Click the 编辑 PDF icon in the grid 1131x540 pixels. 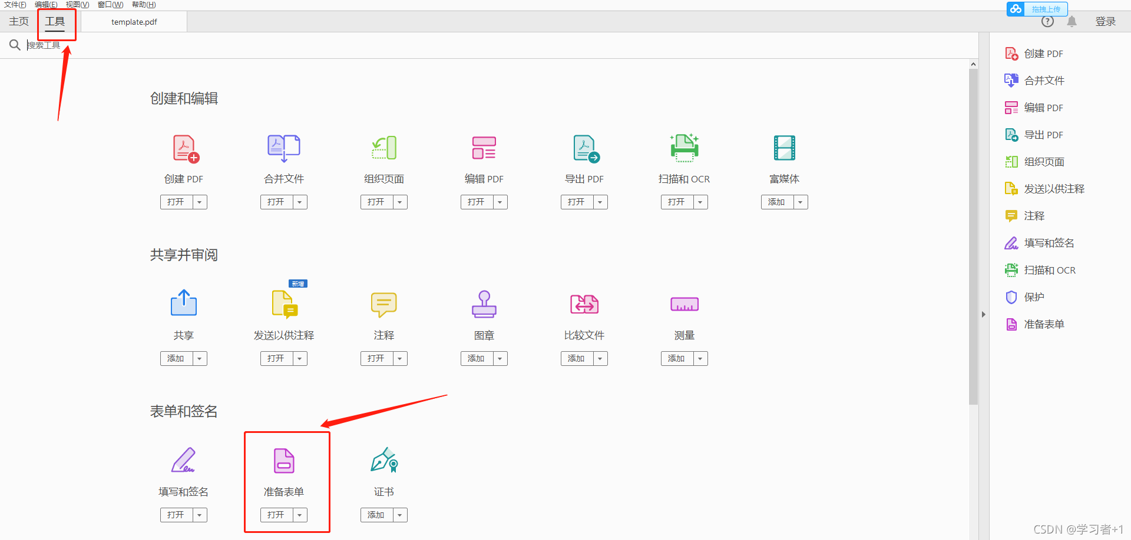point(484,148)
